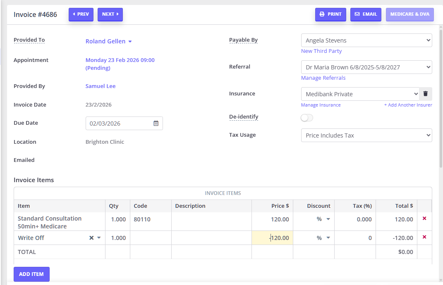Screen dimensions: 443x285
Task: Delete the Medibank Private insurance with trash icon
Action: coord(425,94)
